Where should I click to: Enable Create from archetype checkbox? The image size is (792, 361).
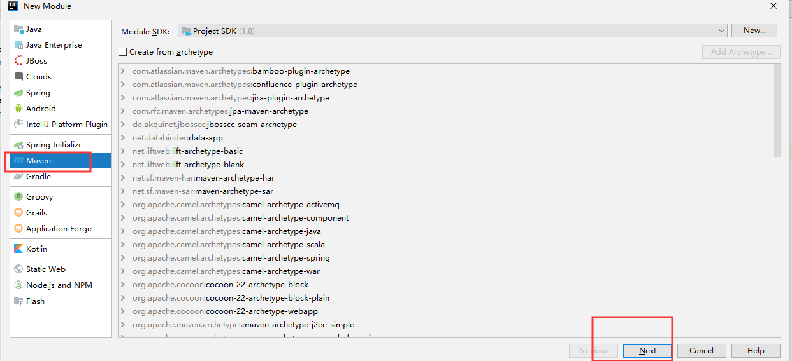(123, 52)
